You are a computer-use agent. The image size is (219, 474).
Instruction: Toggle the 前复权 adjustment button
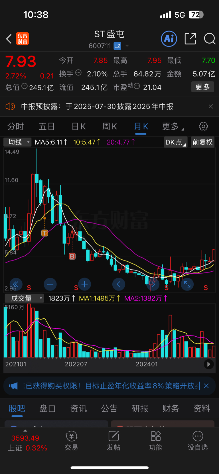pyautogui.click(x=202, y=142)
